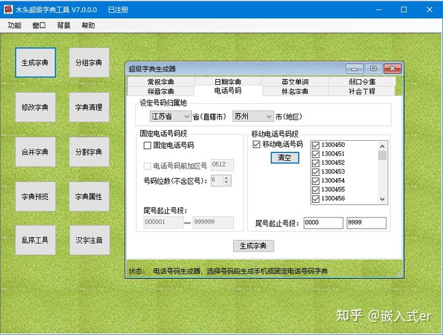Image resolution: width=443 pixels, height=335 pixels.
Task: Open the 汉字注音 tool
Action: (x=89, y=240)
